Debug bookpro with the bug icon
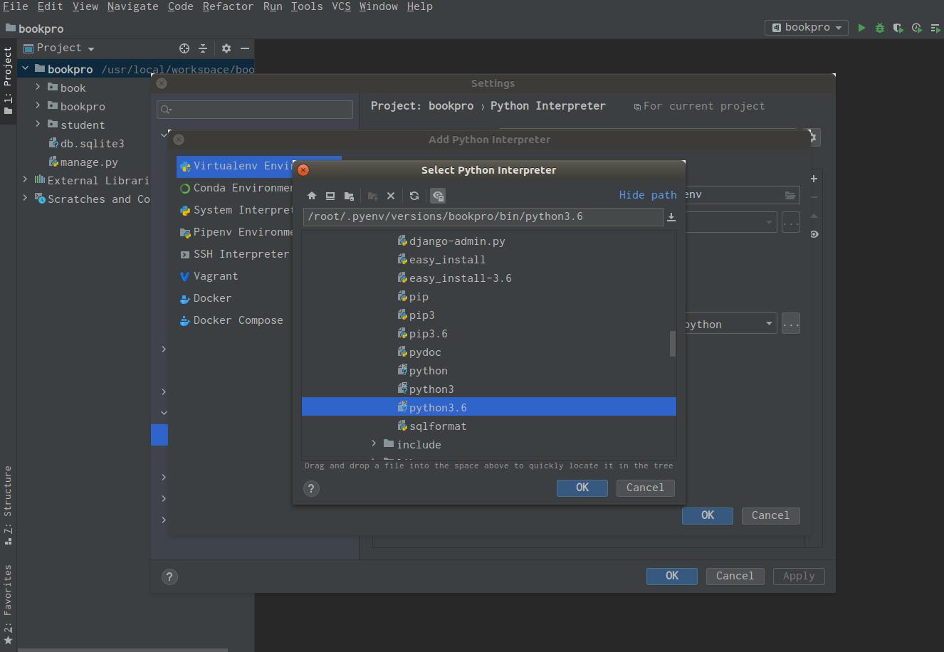The height and width of the screenshot is (652, 944). [x=880, y=28]
